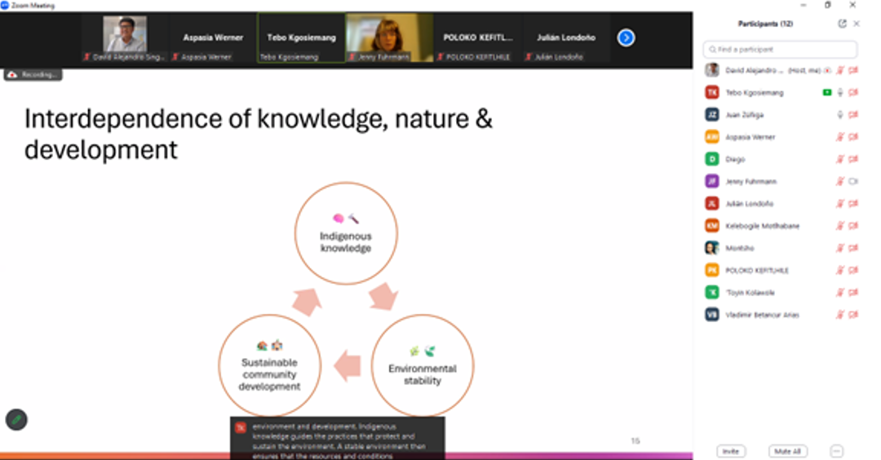Toggle Aspasia Werner's muted microphone icon
881x460 pixels.
click(840, 136)
